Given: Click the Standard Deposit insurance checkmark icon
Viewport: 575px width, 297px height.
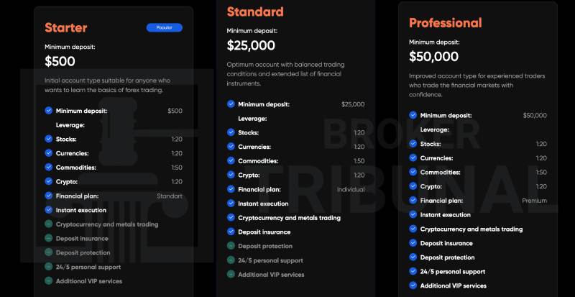Looking at the screenshot, I should point(231,232).
